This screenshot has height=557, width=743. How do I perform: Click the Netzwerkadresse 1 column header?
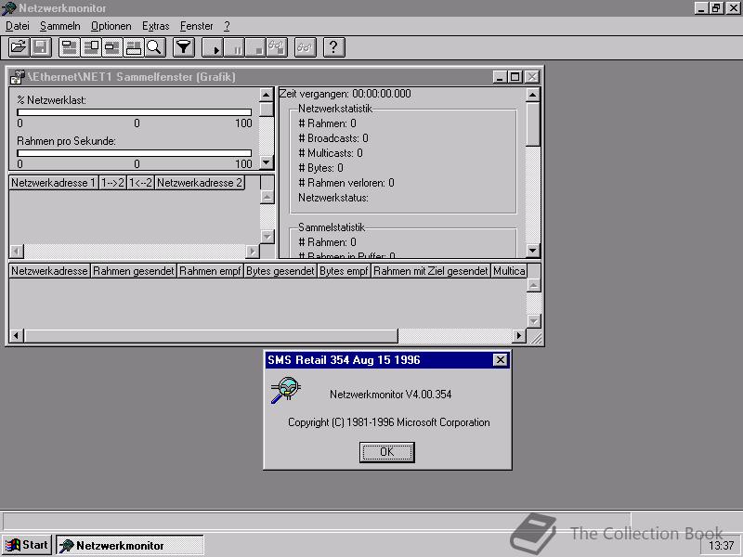coord(54,183)
